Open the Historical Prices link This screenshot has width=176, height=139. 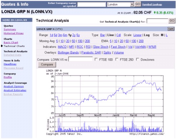[14, 33]
